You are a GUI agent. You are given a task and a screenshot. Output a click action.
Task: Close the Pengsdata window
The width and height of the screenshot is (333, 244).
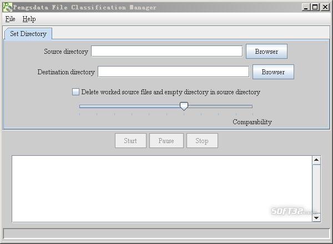pos(325,7)
